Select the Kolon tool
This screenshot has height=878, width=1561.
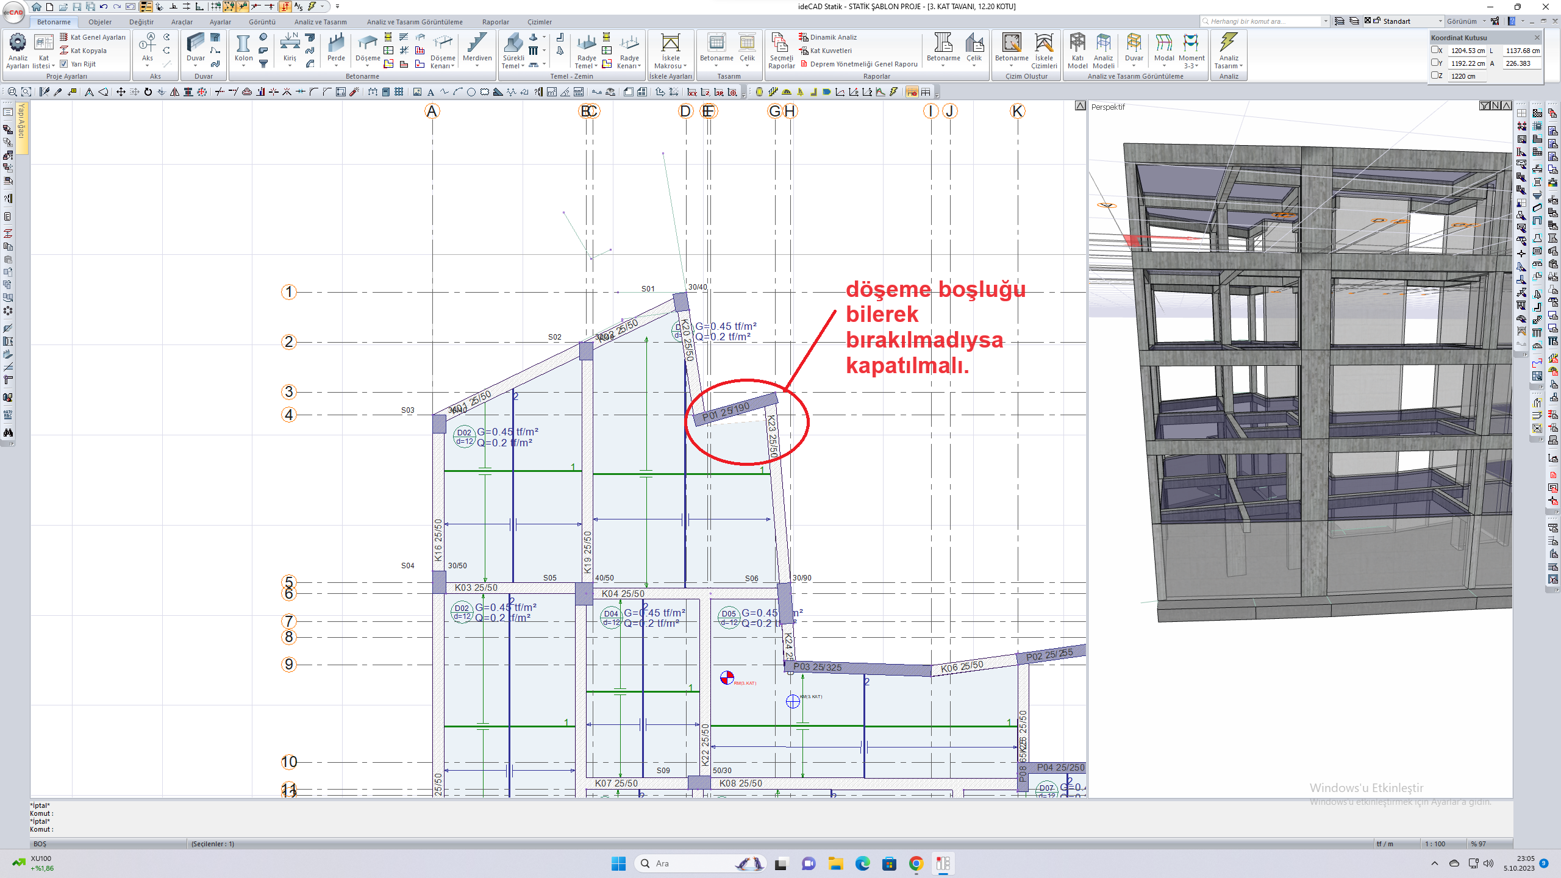[x=243, y=49]
